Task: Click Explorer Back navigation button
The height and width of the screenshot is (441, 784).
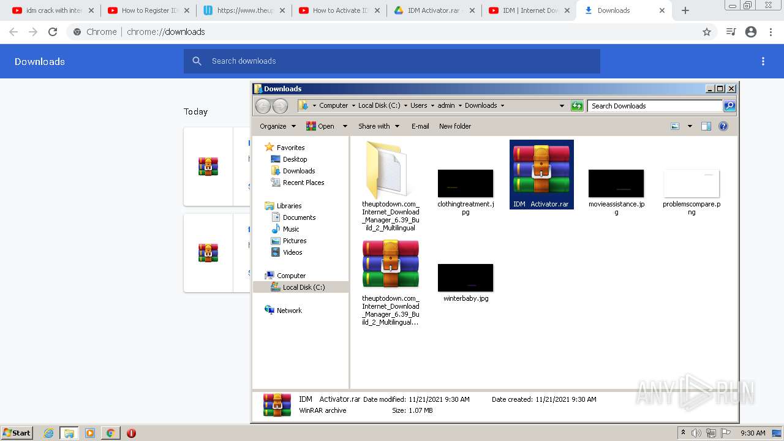Action: tap(263, 106)
